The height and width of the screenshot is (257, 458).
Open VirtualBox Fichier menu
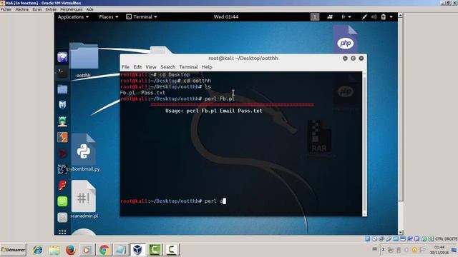click(6, 9)
